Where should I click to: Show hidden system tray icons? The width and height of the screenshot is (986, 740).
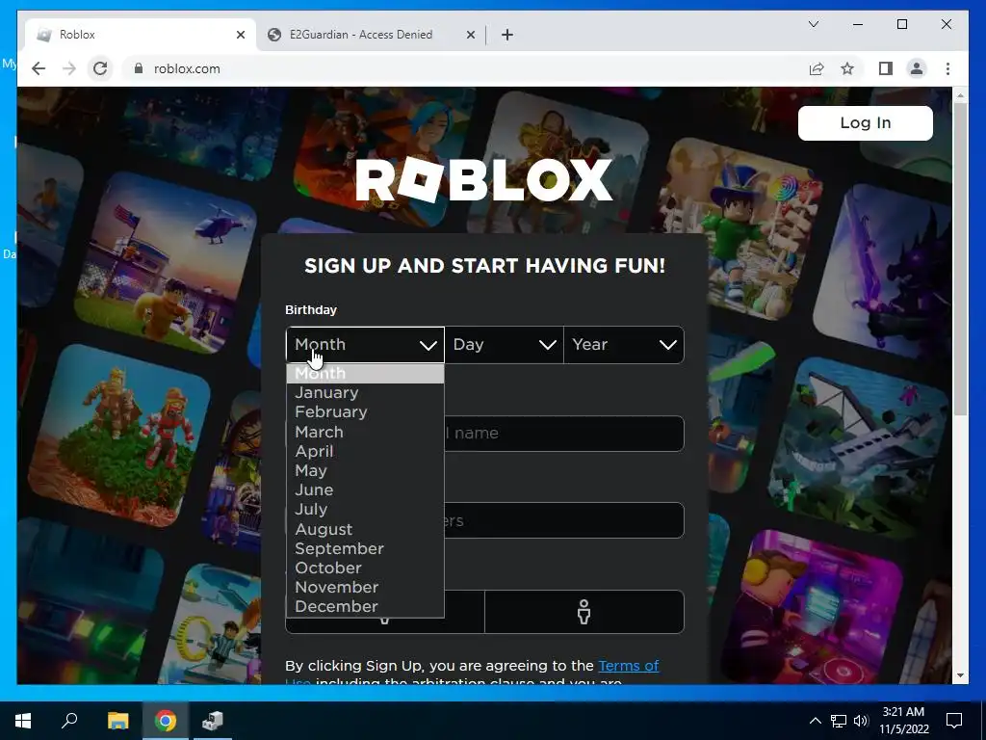pyautogui.click(x=815, y=721)
